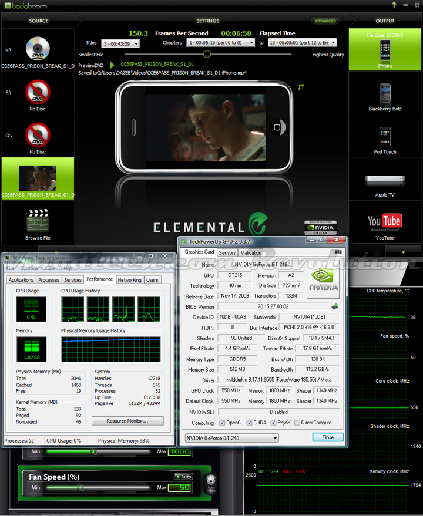Viewport: 423px width, 516px height.
Task: Switch to the Users tab
Action: [x=152, y=279]
